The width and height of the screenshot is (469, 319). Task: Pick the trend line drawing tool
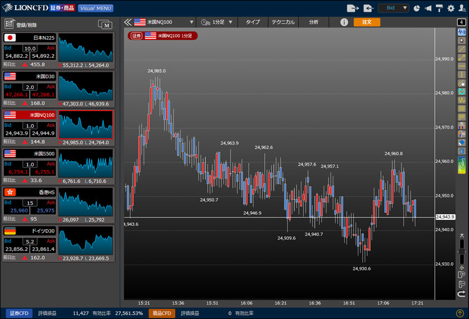[x=462, y=49]
